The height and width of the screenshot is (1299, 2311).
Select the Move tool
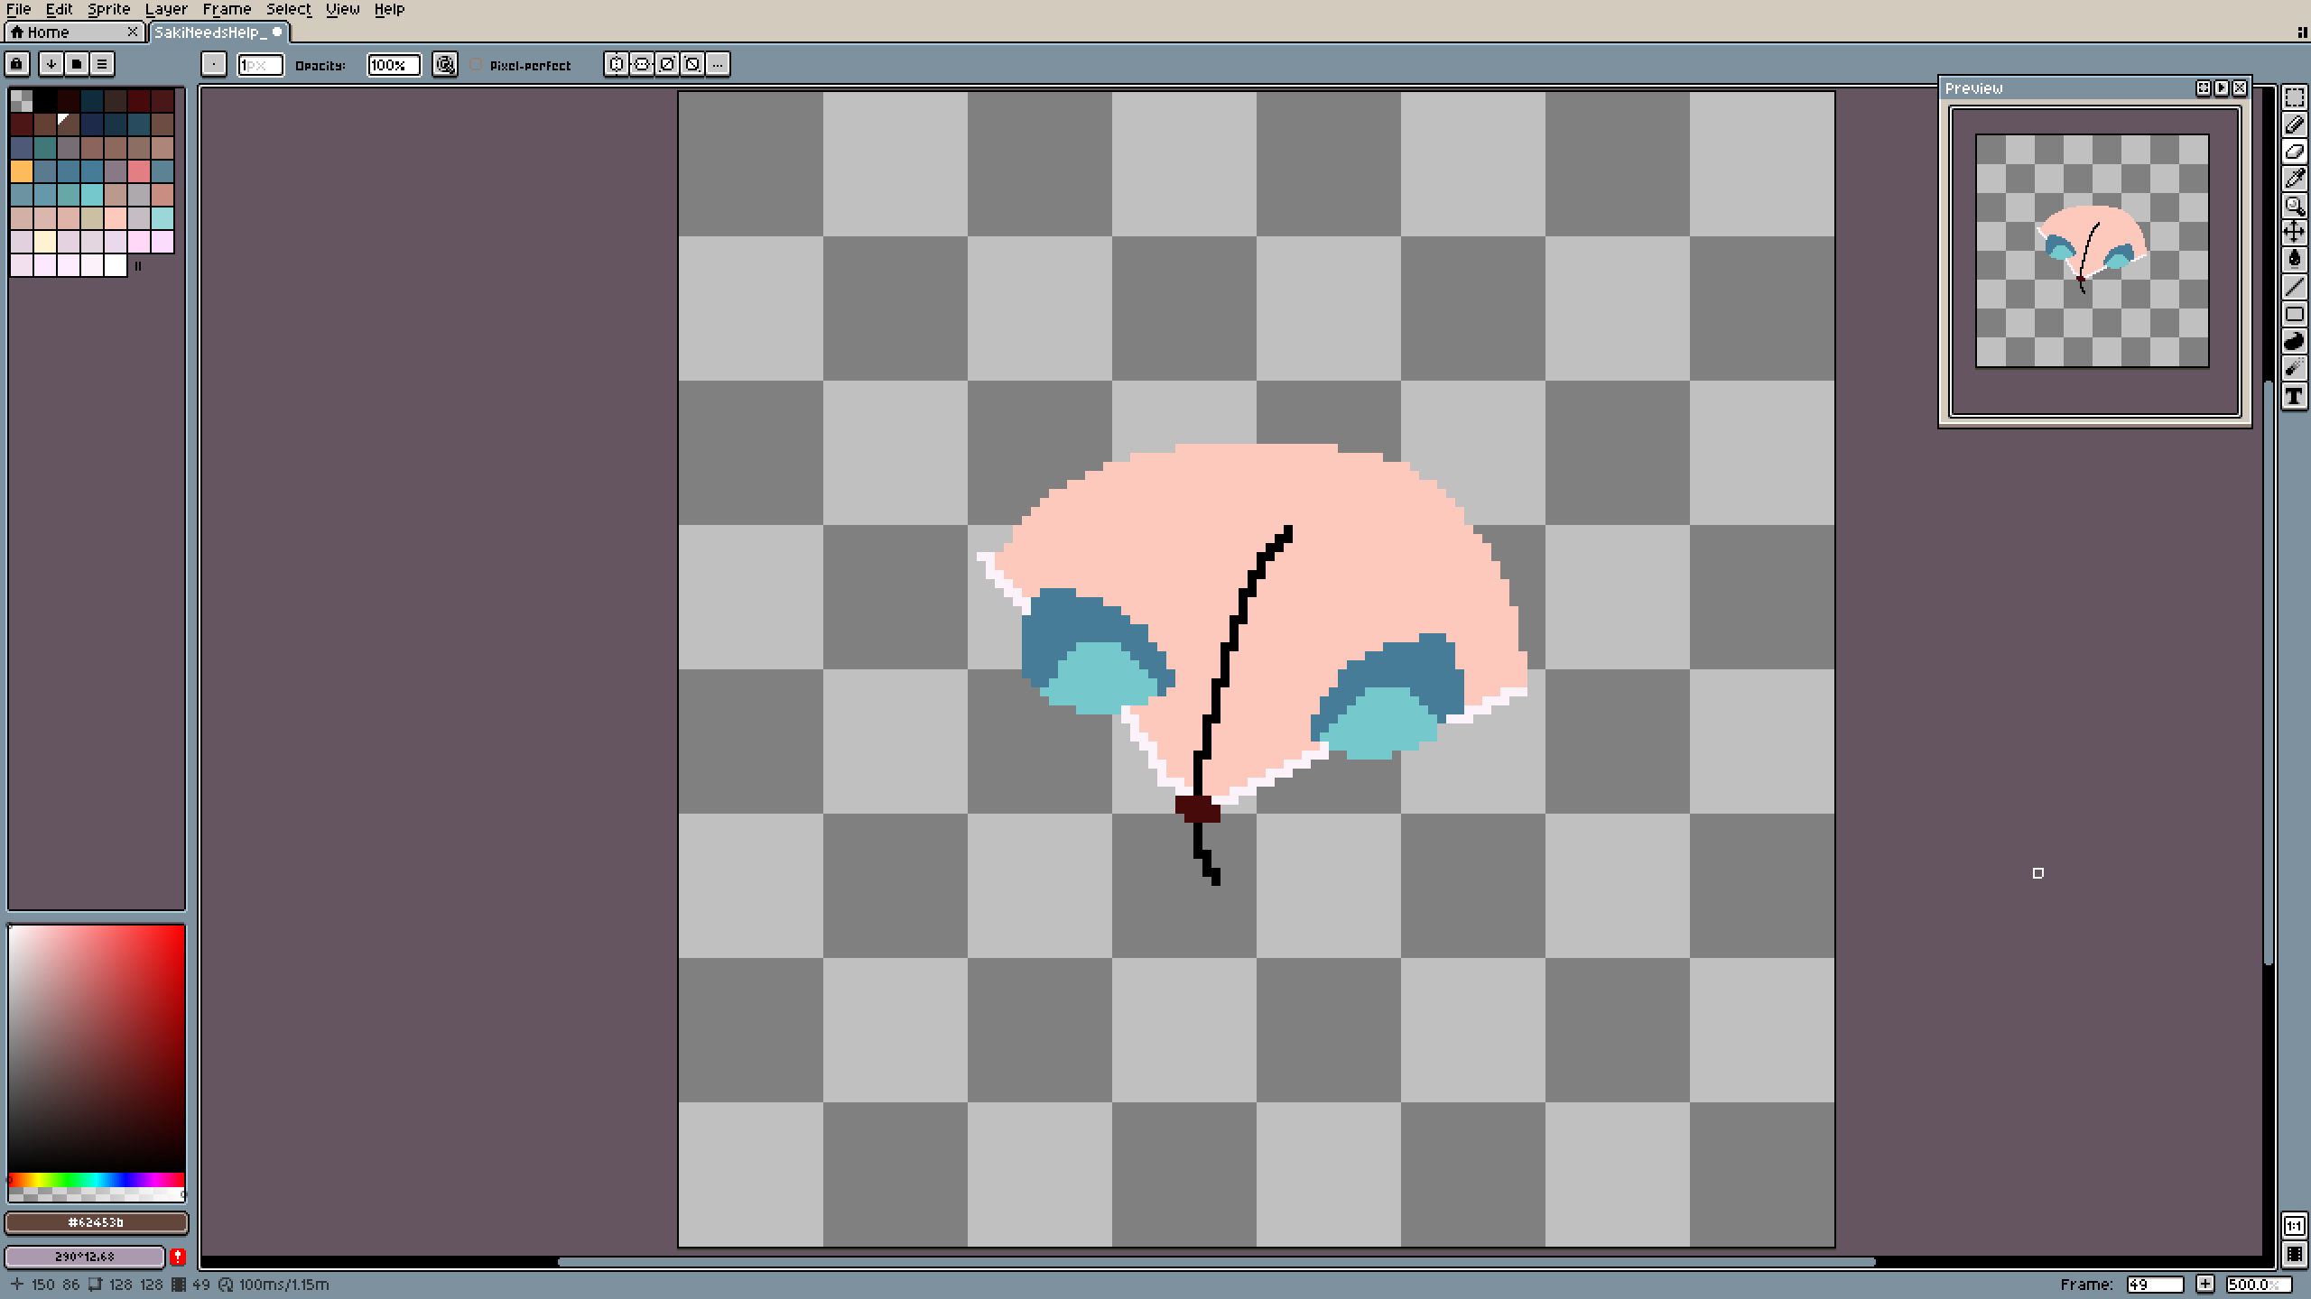tap(2294, 233)
